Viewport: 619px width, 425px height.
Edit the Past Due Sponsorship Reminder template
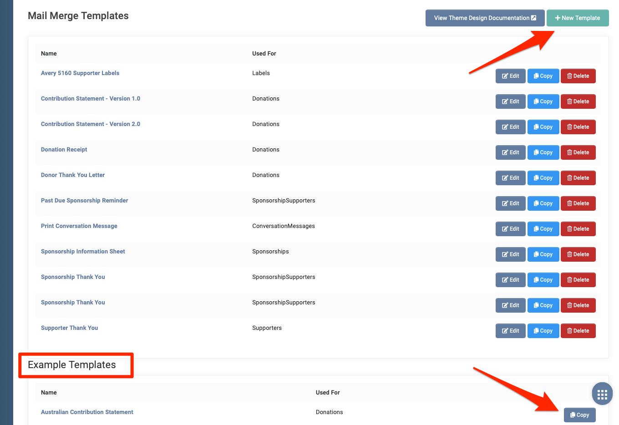click(510, 203)
